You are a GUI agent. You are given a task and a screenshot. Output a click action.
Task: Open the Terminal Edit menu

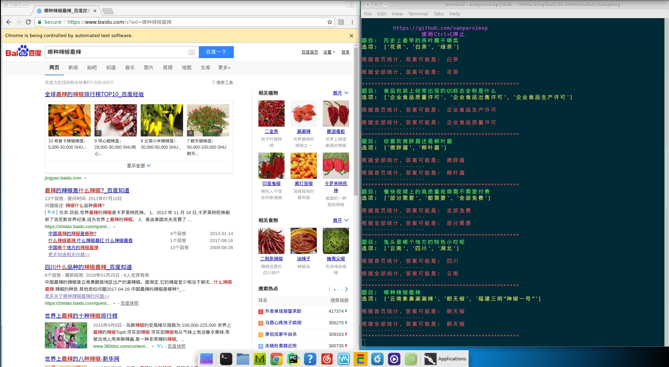(x=382, y=14)
